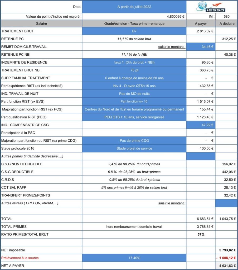This screenshot has width=238, height=270.
Task: Select the date cell 'A partir de juillet 2022'
Action: [x=134, y=7]
